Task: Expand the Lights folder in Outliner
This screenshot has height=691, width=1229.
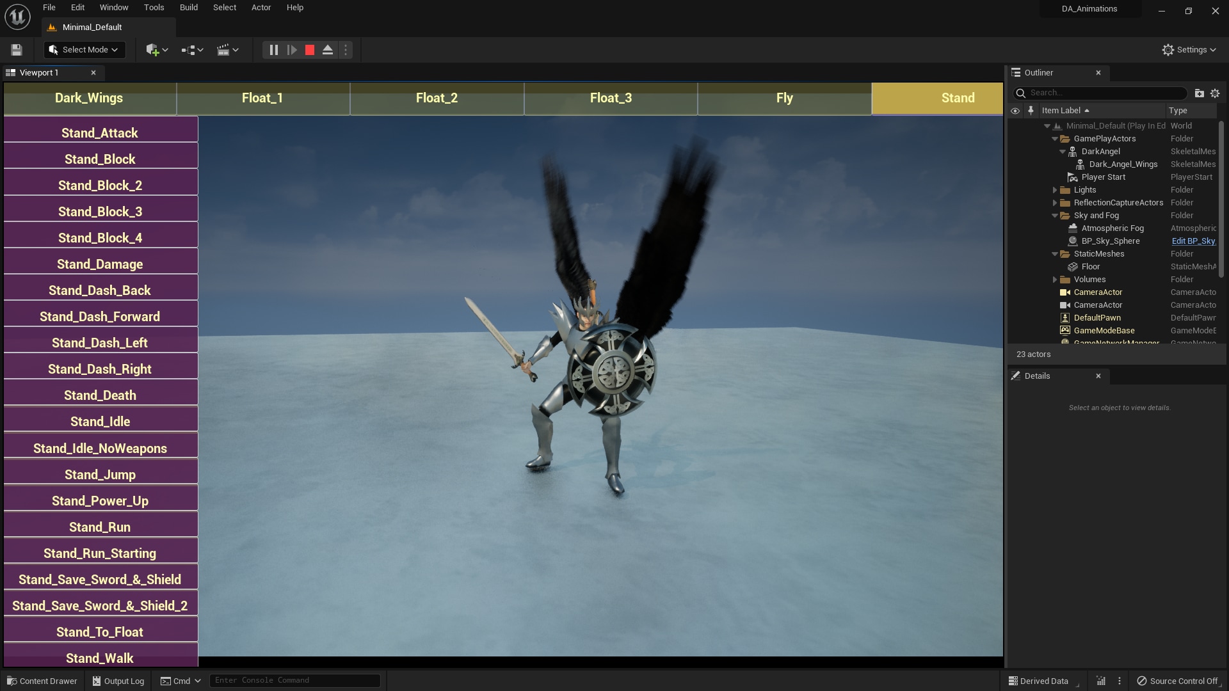Action: pos(1055,190)
